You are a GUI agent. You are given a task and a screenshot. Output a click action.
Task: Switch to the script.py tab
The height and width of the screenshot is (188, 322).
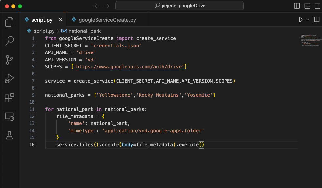click(42, 20)
